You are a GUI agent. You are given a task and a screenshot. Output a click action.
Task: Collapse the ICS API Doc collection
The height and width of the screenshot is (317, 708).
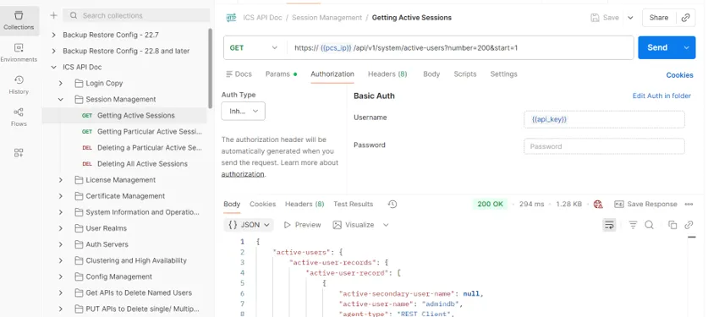point(54,67)
